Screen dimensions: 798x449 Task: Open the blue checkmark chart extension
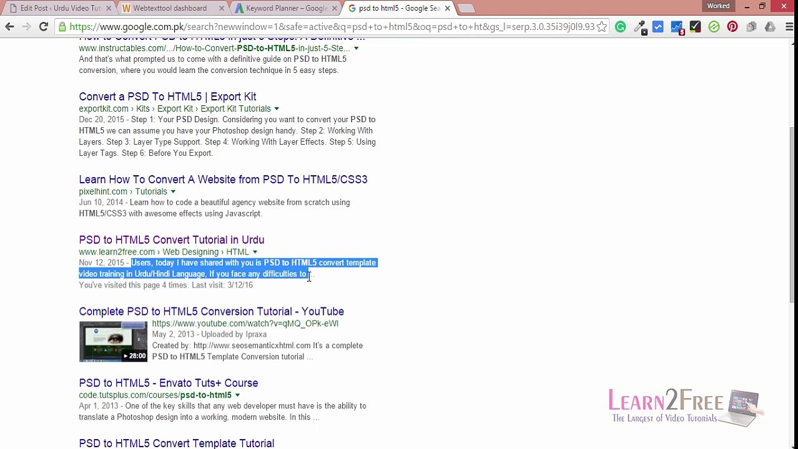tap(658, 27)
